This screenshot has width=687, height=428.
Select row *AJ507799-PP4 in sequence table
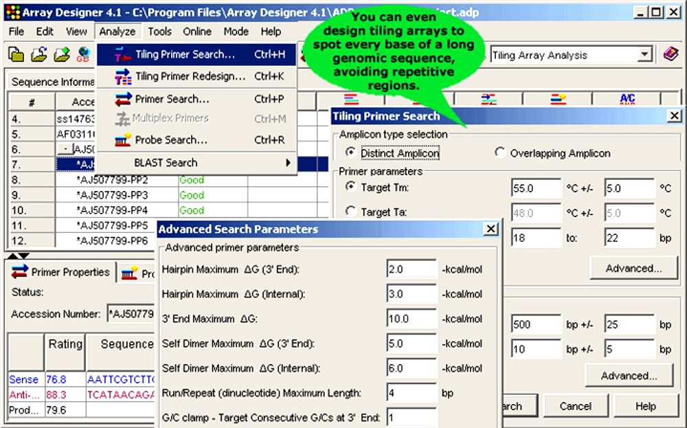pyautogui.click(x=112, y=210)
